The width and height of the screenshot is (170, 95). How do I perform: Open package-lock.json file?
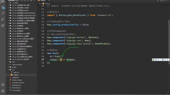point(18,83)
